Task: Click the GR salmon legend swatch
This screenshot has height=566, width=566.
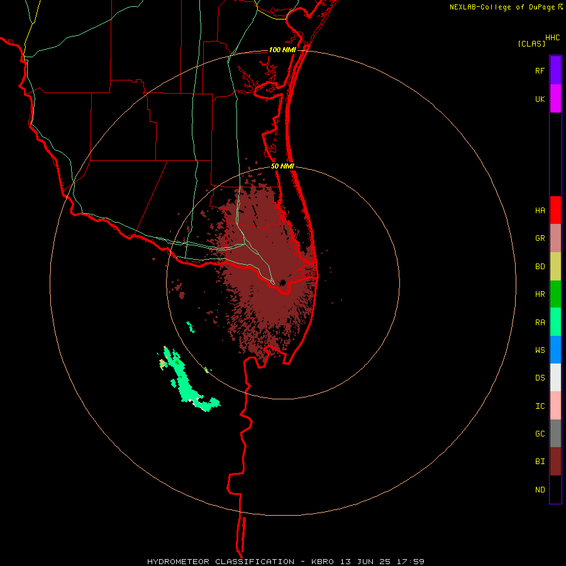Action: pyautogui.click(x=555, y=238)
